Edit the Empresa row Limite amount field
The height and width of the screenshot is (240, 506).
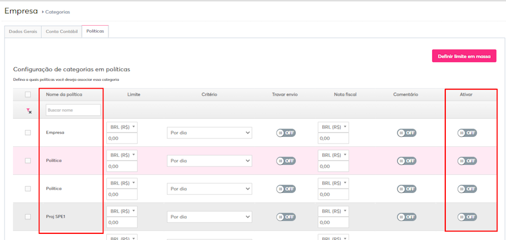(x=122, y=139)
